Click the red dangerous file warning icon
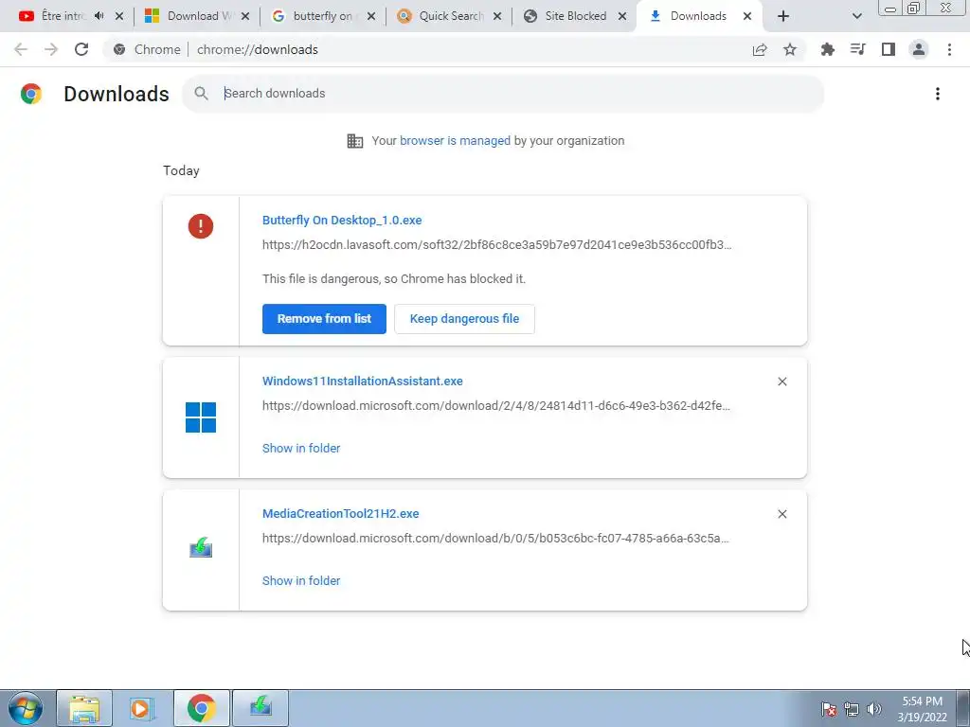Screen dimensions: 970x727 coord(201,226)
